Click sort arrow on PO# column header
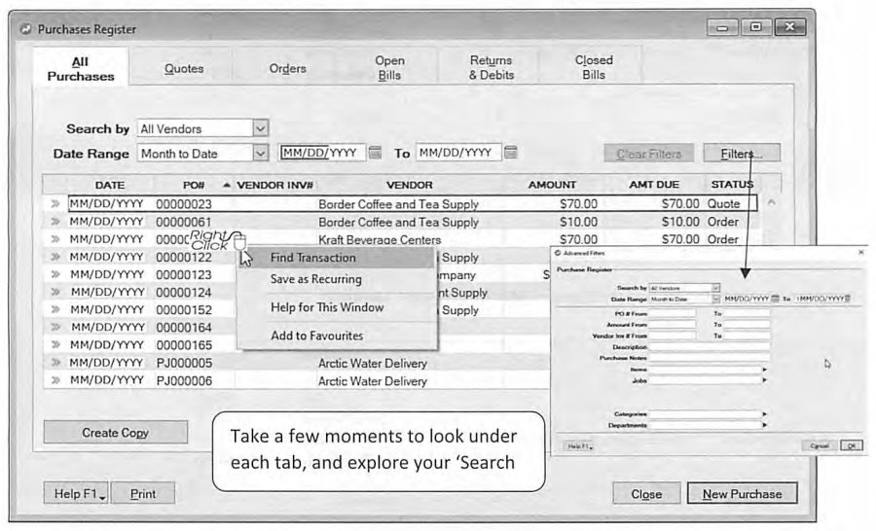 point(226,185)
